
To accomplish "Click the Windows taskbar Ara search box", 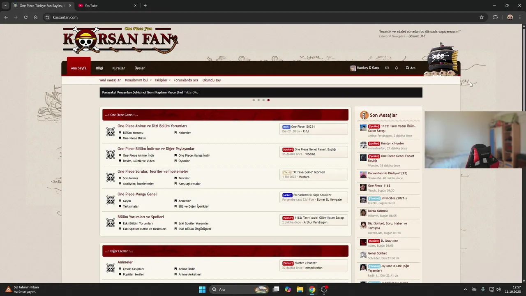I will [x=240, y=289].
